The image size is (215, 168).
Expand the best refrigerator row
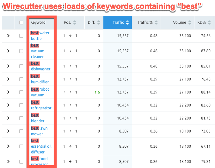click(x=8, y=105)
